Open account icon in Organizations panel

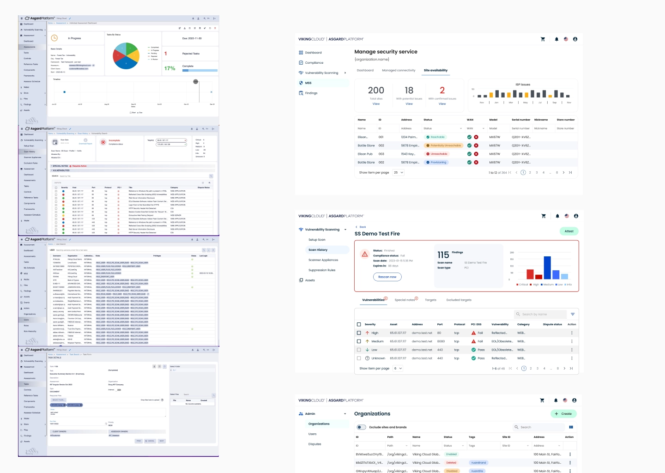(574, 400)
